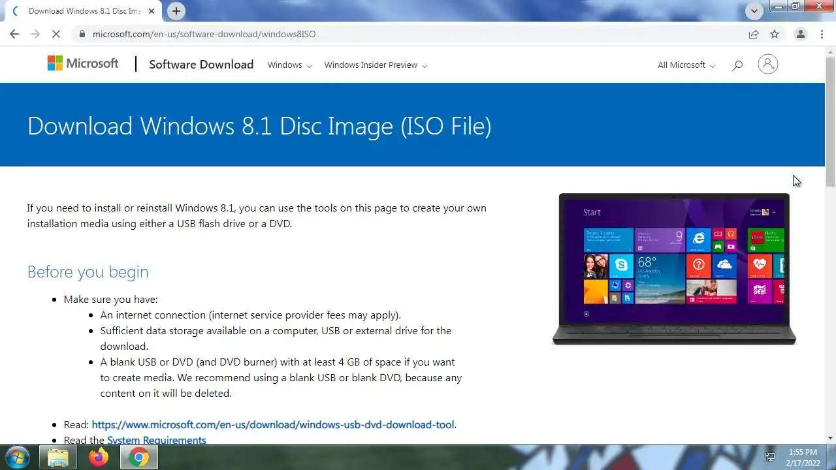Open the Windows Start button
The height and width of the screenshot is (470, 836).
(18, 457)
